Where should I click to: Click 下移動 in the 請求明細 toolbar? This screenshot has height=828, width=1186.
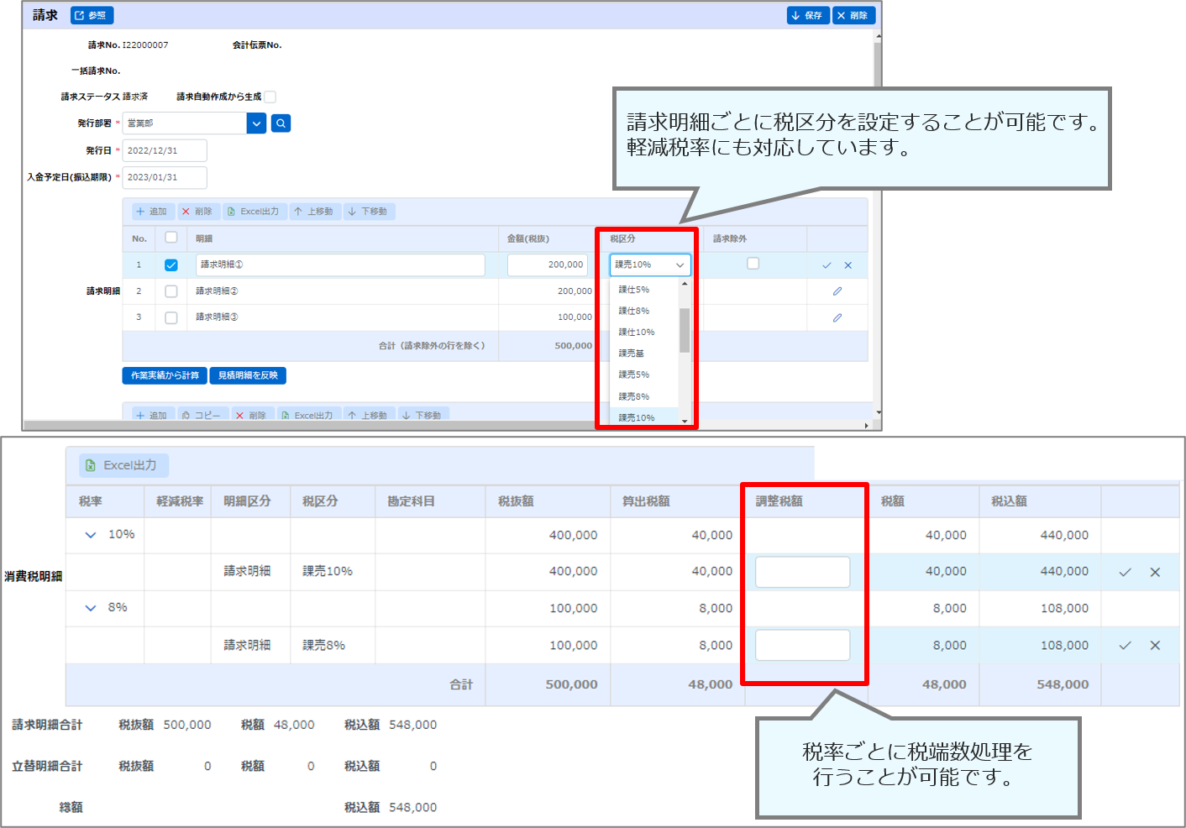click(368, 212)
